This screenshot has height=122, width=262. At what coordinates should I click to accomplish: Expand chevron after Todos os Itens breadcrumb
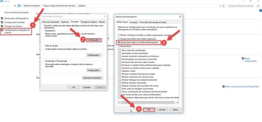point(77,6)
